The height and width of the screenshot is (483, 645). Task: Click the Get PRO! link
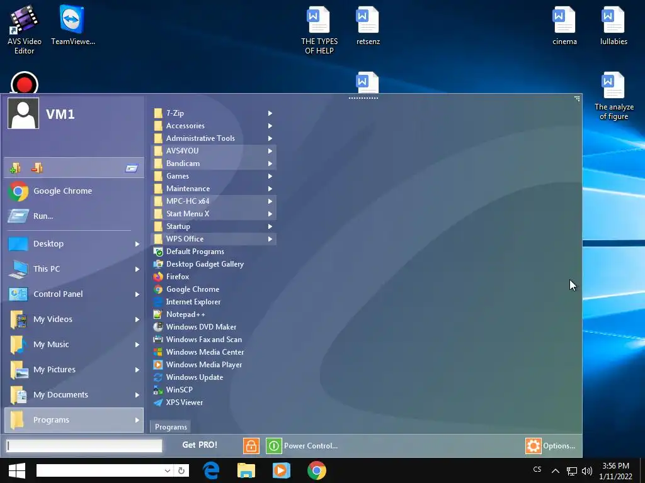[x=200, y=445]
